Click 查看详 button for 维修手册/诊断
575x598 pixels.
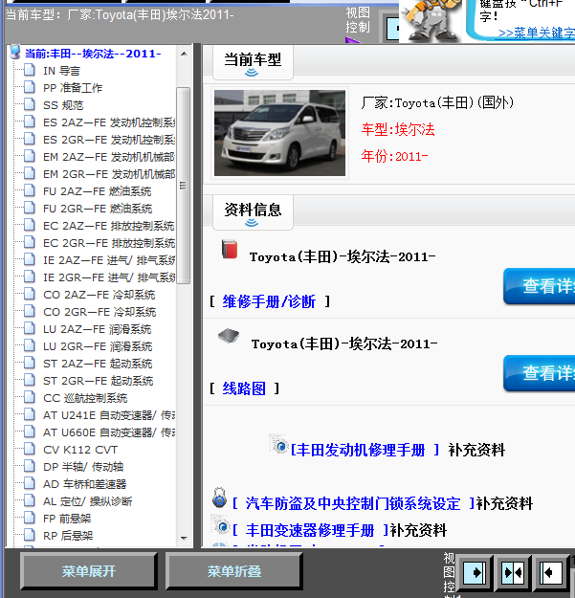tap(540, 286)
